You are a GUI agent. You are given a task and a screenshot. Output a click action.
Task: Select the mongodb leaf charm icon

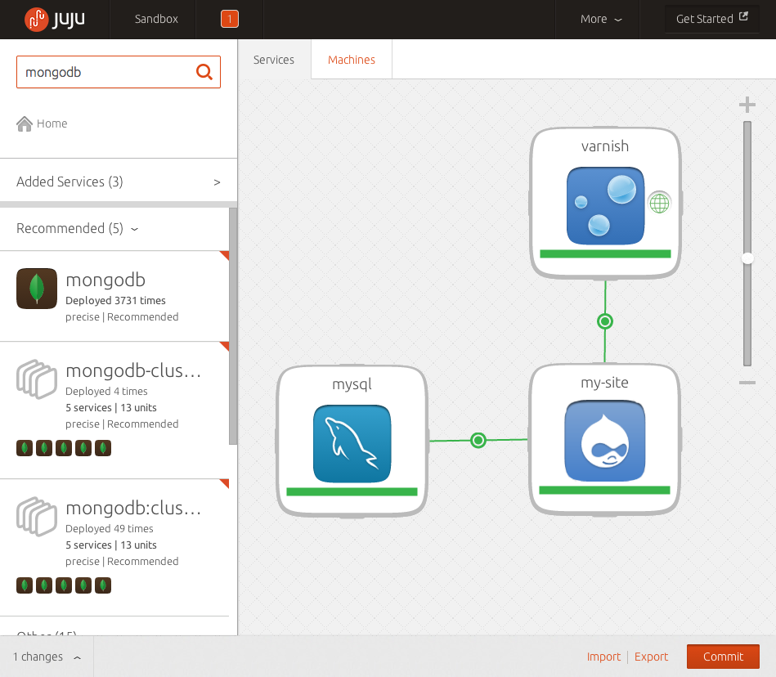pyautogui.click(x=37, y=289)
